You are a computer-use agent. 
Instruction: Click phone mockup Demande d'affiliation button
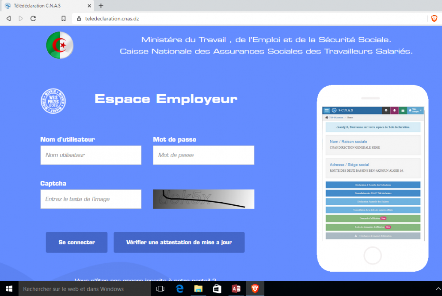(x=373, y=219)
